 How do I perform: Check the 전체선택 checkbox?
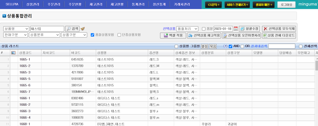point(301,46)
